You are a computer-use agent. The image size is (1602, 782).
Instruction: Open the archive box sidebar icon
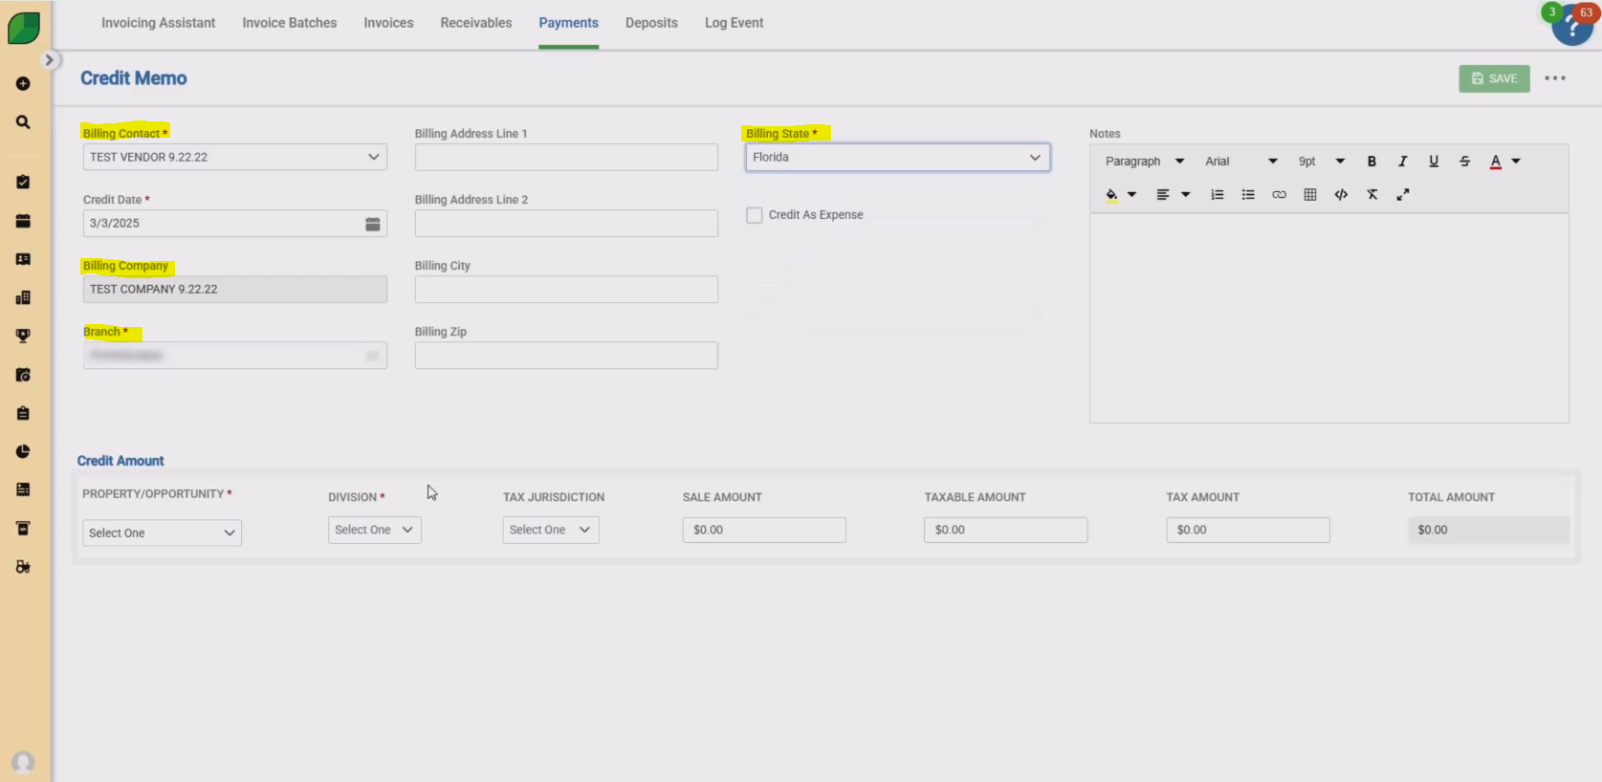coord(23,529)
